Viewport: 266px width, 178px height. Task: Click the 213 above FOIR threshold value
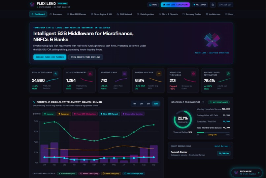[173, 81]
